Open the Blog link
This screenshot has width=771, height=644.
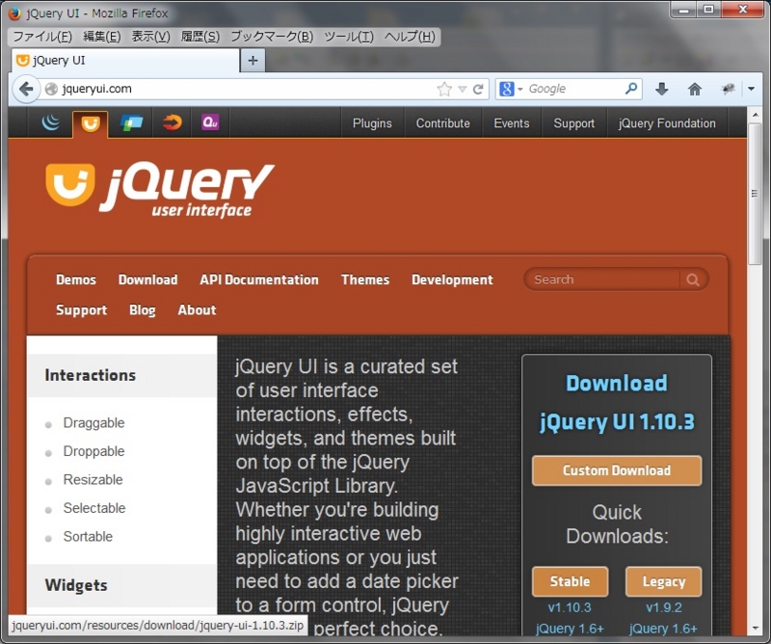tap(142, 309)
